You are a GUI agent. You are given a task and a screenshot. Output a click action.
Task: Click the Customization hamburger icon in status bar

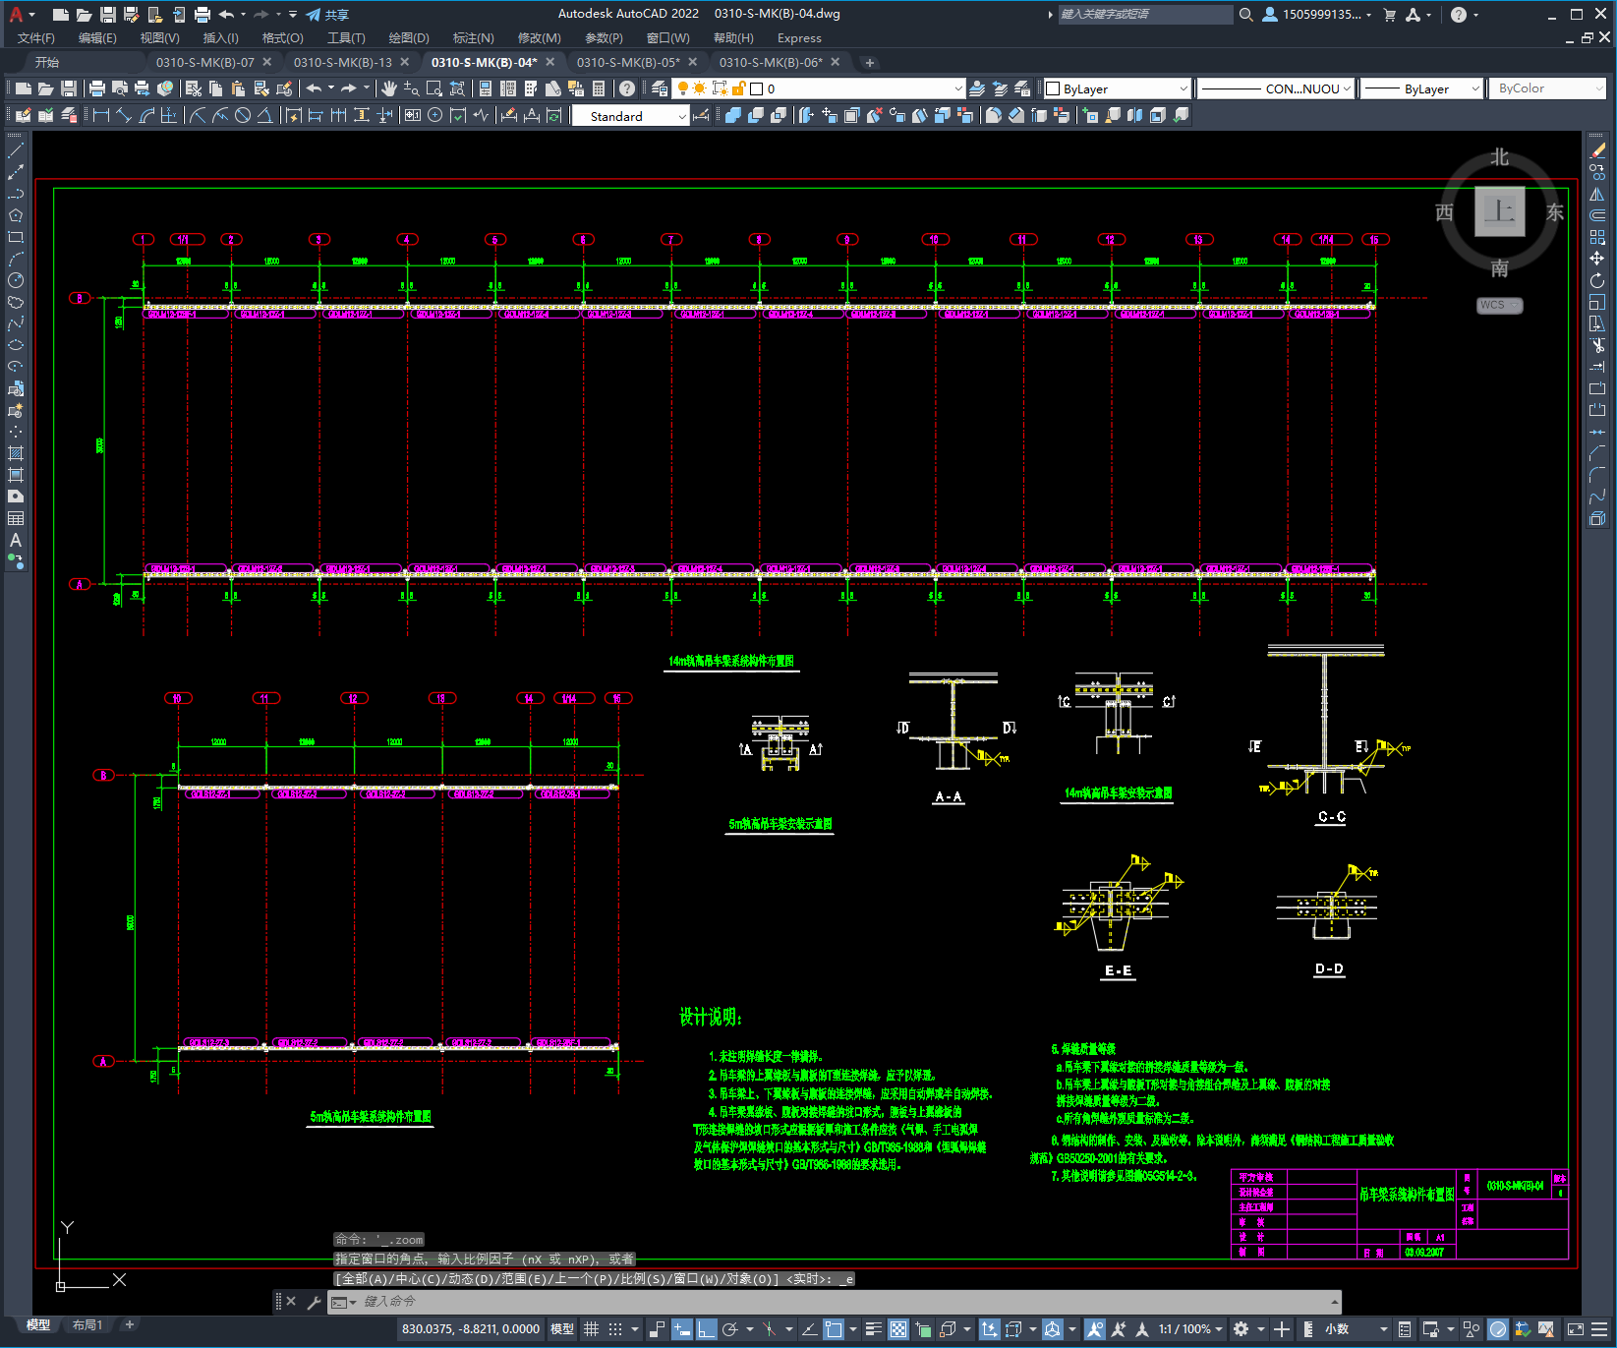1601,1329
